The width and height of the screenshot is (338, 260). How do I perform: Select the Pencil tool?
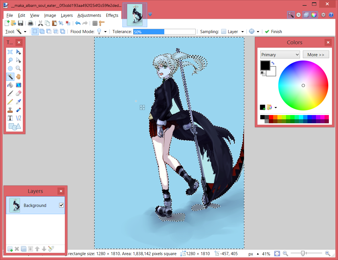(x=10, y=101)
